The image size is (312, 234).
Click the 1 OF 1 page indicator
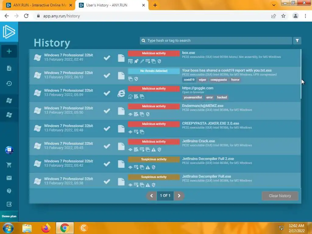click(x=165, y=196)
